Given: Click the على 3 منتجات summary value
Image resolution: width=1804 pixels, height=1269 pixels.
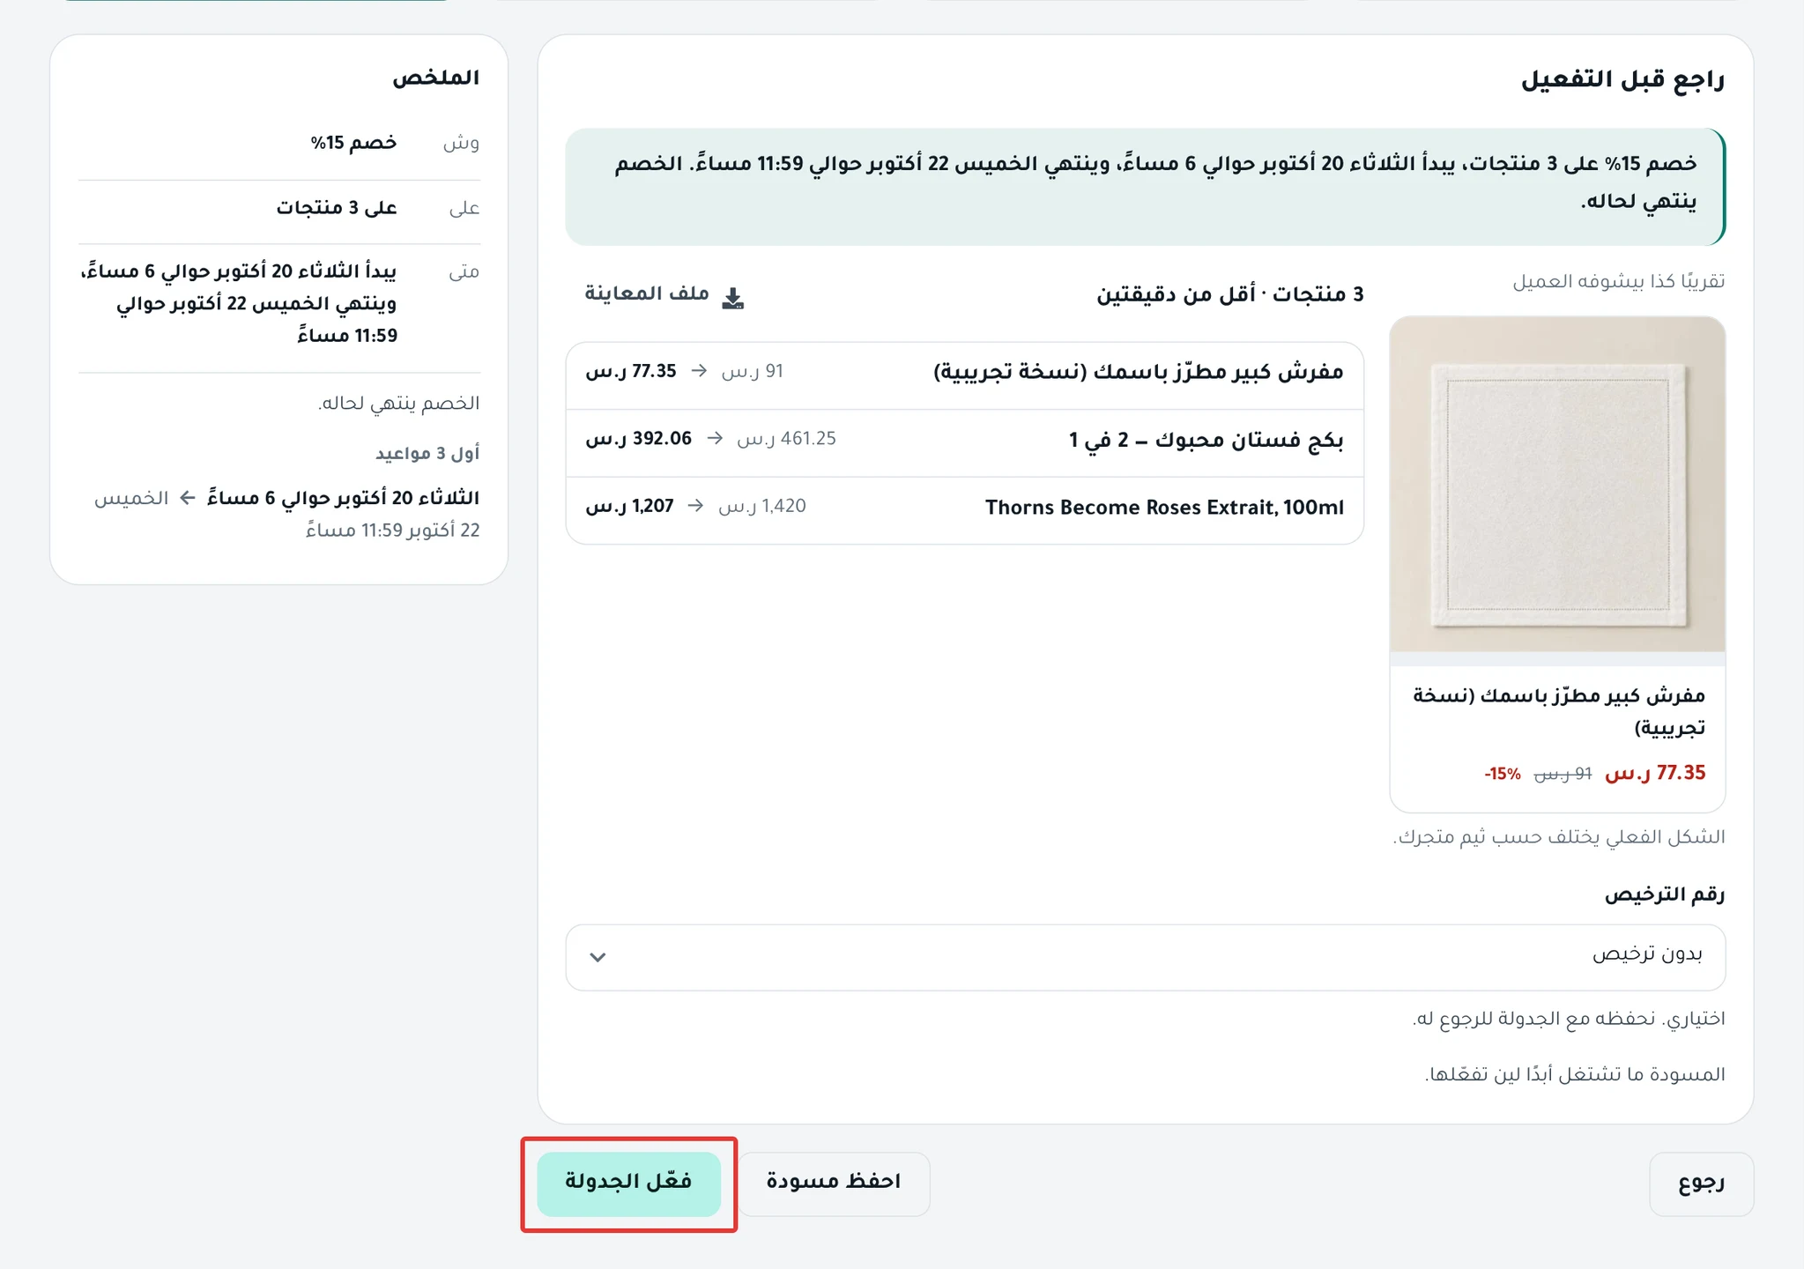Looking at the screenshot, I should click(x=337, y=208).
